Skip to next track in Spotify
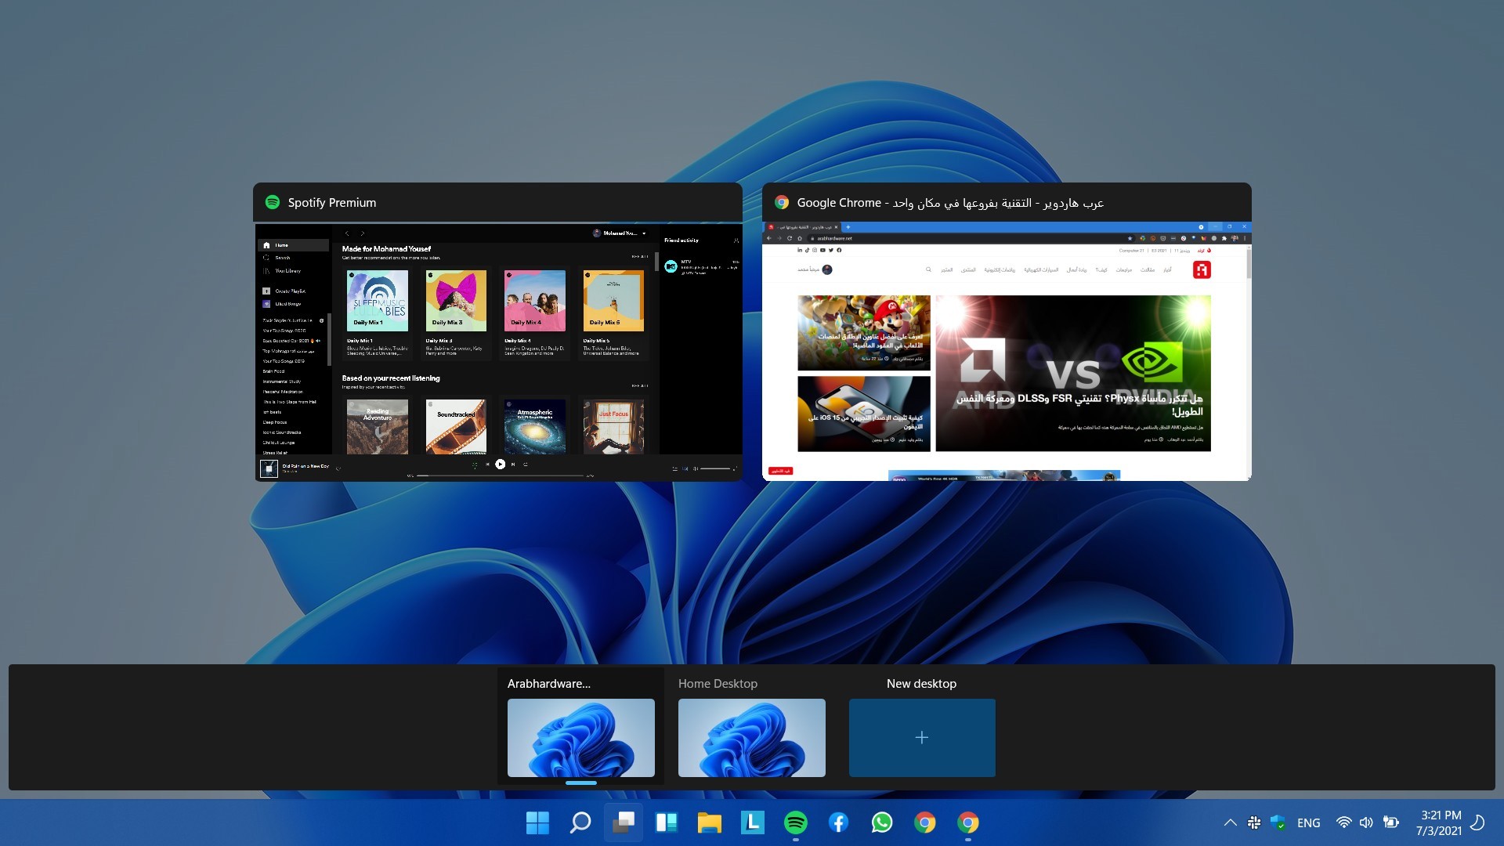The image size is (1504, 846). point(513,465)
